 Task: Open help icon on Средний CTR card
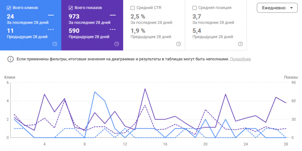(179, 44)
